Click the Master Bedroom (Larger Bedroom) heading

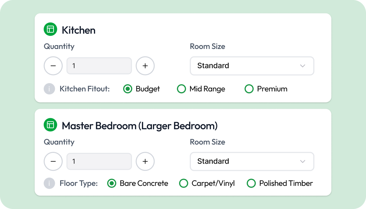[x=140, y=126]
